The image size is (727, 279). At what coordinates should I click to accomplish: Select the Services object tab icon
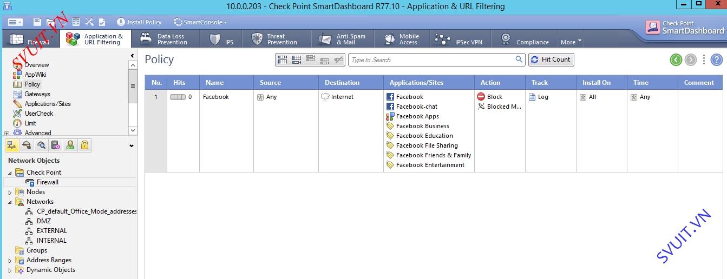click(27, 145)
